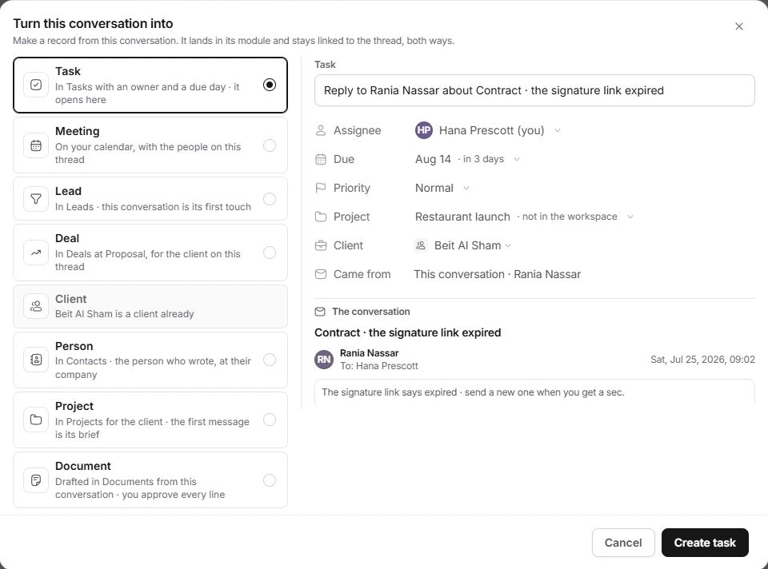Image resolution: width=768 pixels, height=569 pixels.
Task: Click the Normal priority value
Action: [434, 188]
